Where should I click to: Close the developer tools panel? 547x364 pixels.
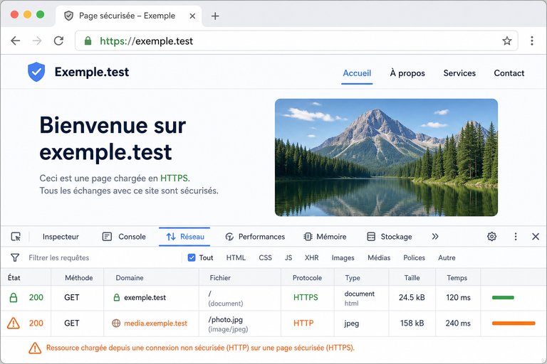[536, 237]
